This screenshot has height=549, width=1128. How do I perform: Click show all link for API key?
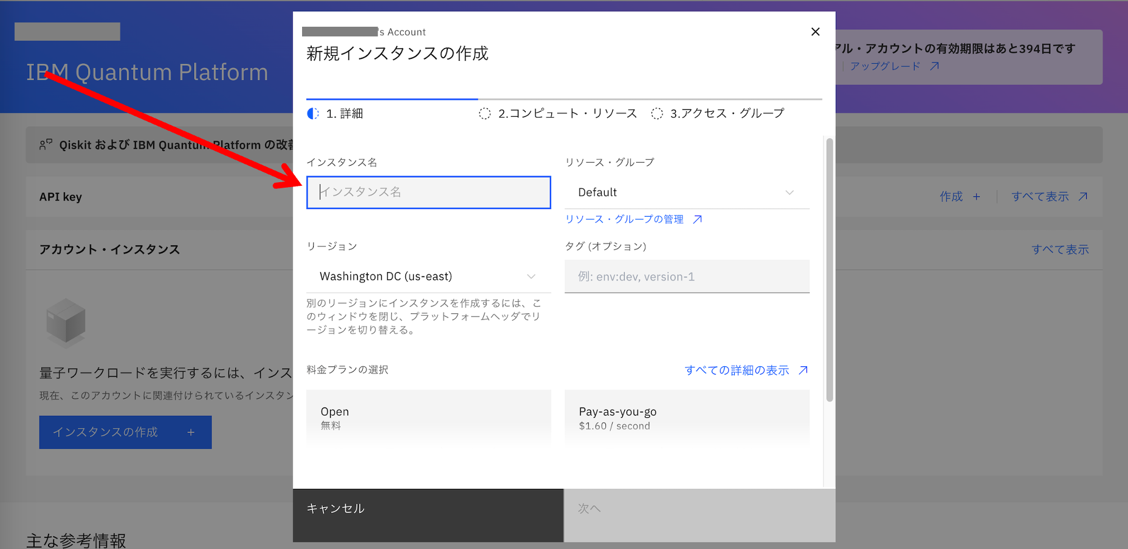coord(1049,196)
